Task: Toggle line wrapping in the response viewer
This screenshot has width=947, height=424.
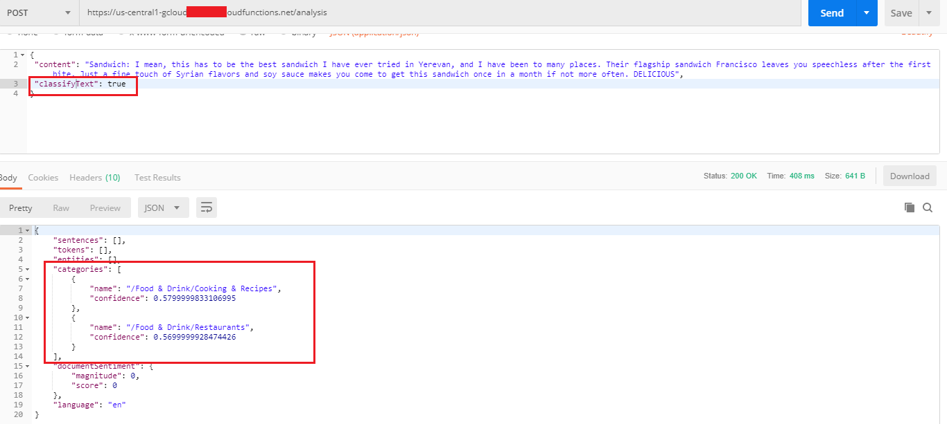Action: point(207,208)
